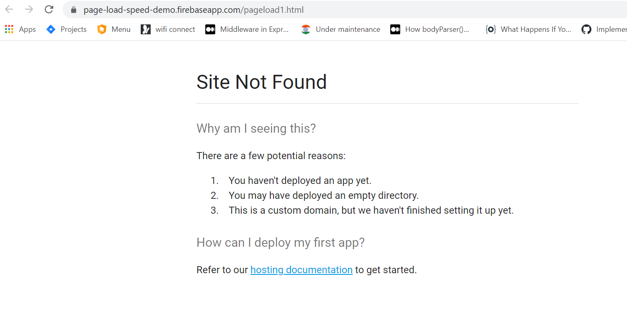
Task: Navigate forward using the forward arrow
Action: coord(28,9)
